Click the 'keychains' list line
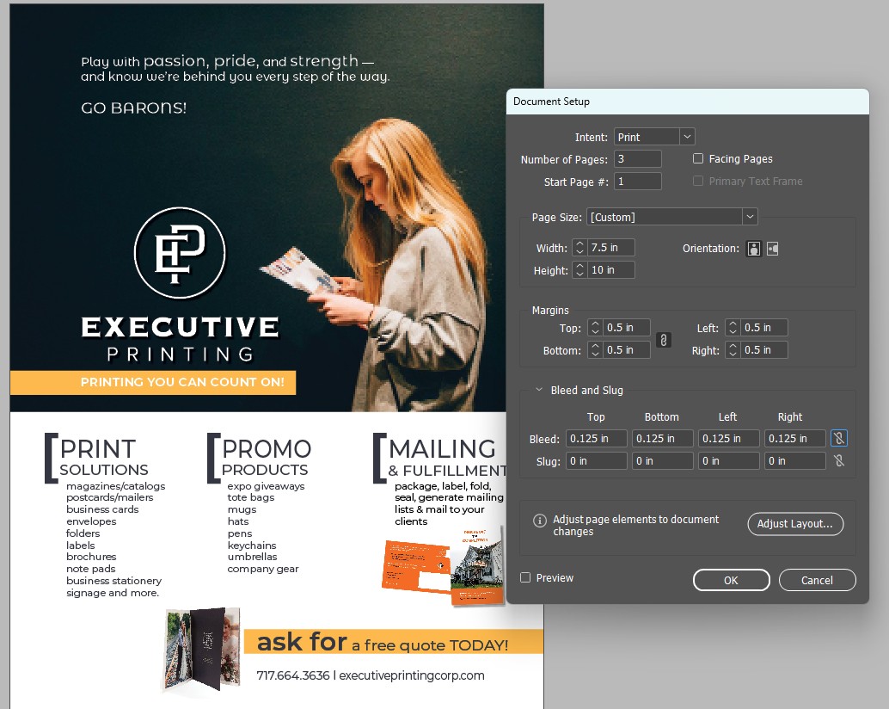This screenshot has width=889, height=709. [x=252, y=545]
